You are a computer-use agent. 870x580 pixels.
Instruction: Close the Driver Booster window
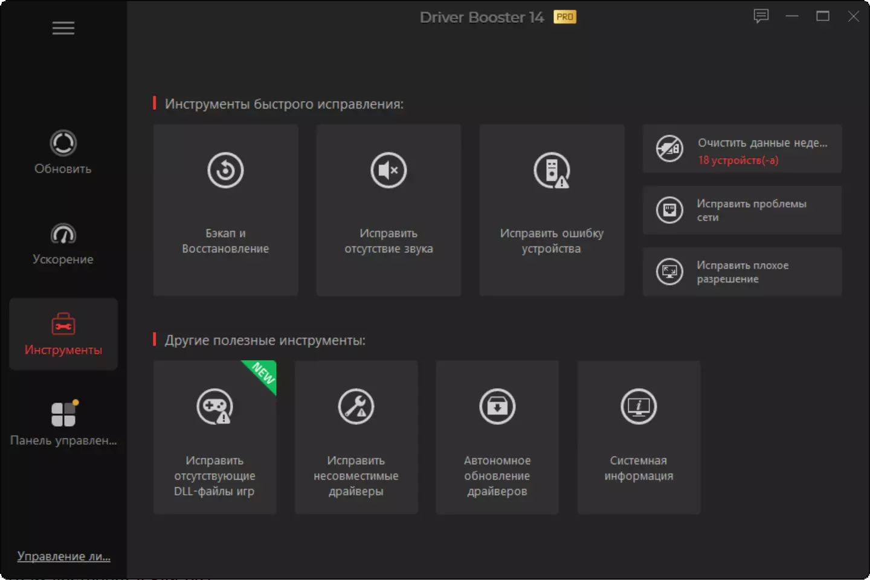click(853, 16)
